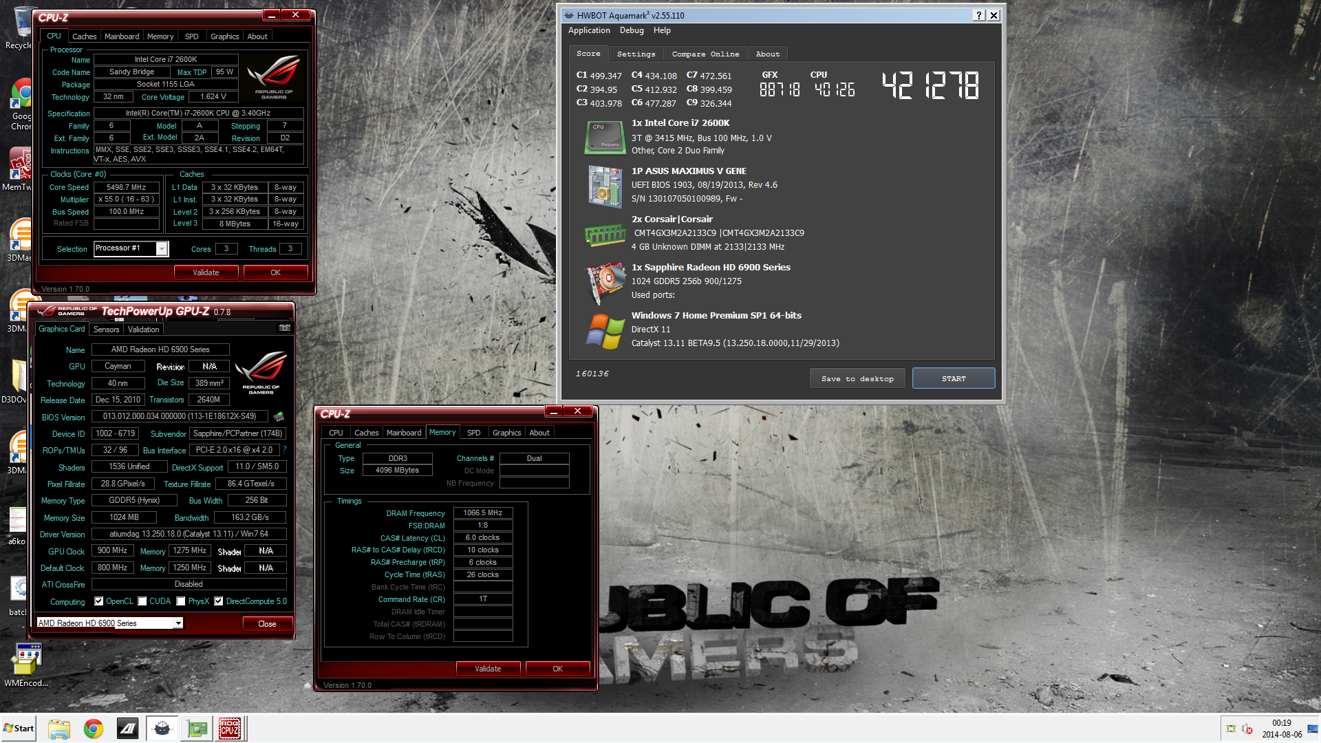
Task: Open the Processor #1 selection dropdown
Action: 162,248
